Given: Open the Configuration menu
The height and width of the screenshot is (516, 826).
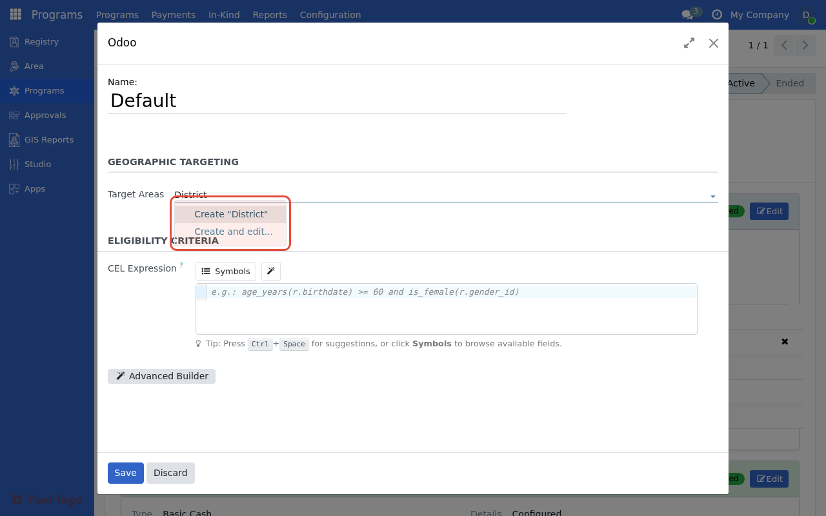Looking at the screenshot, I should pos(330,14).
